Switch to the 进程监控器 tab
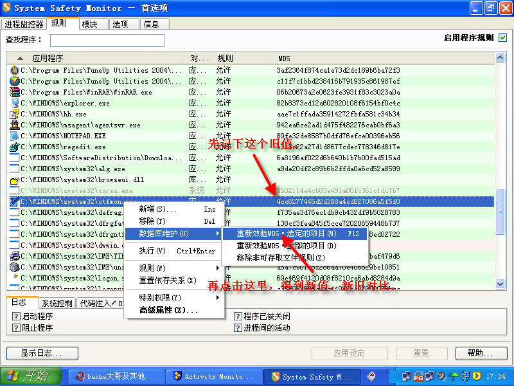Viewport: 514px width, 386px height. coord(24,24)
